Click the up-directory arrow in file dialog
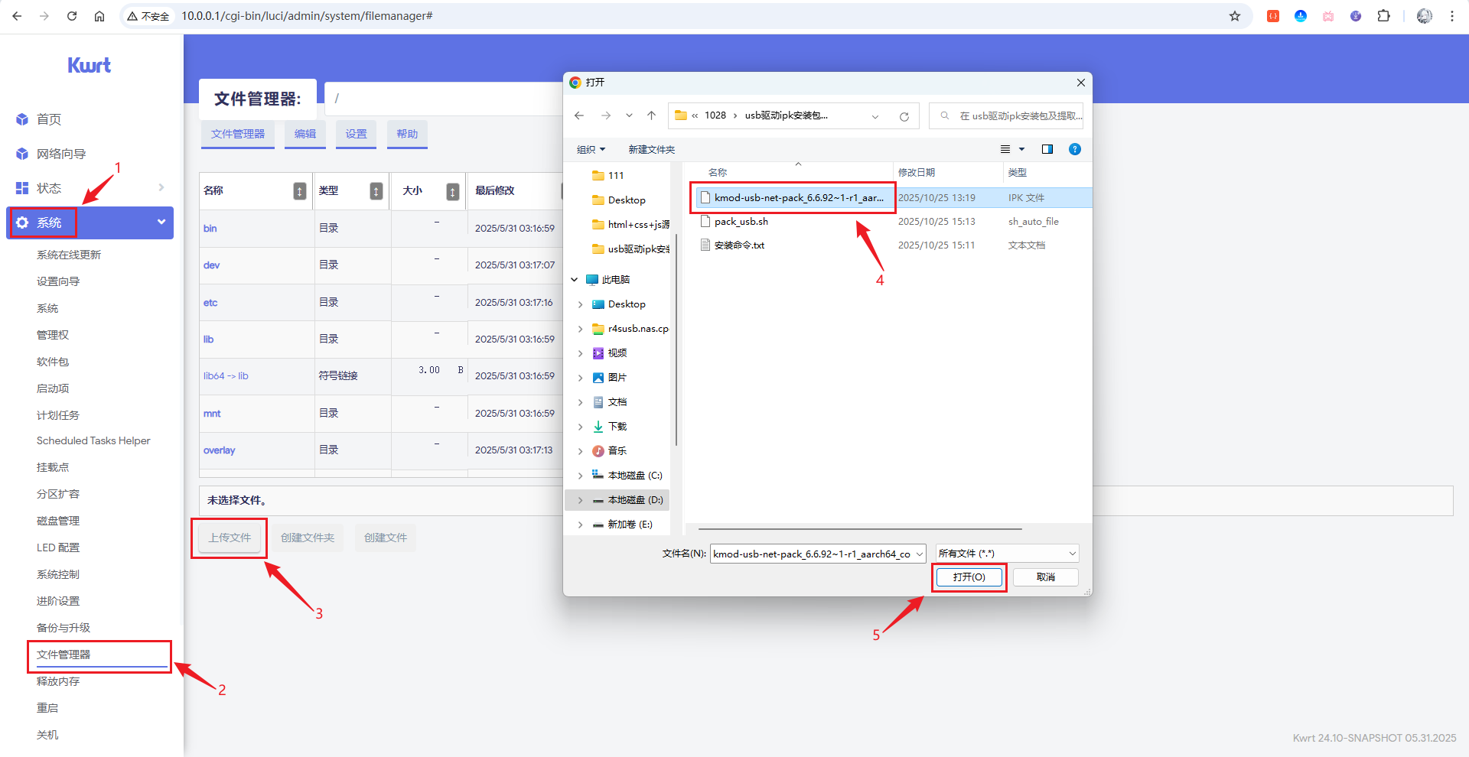Viewport: 1469px width, 757px height. (x=651, y=115)
